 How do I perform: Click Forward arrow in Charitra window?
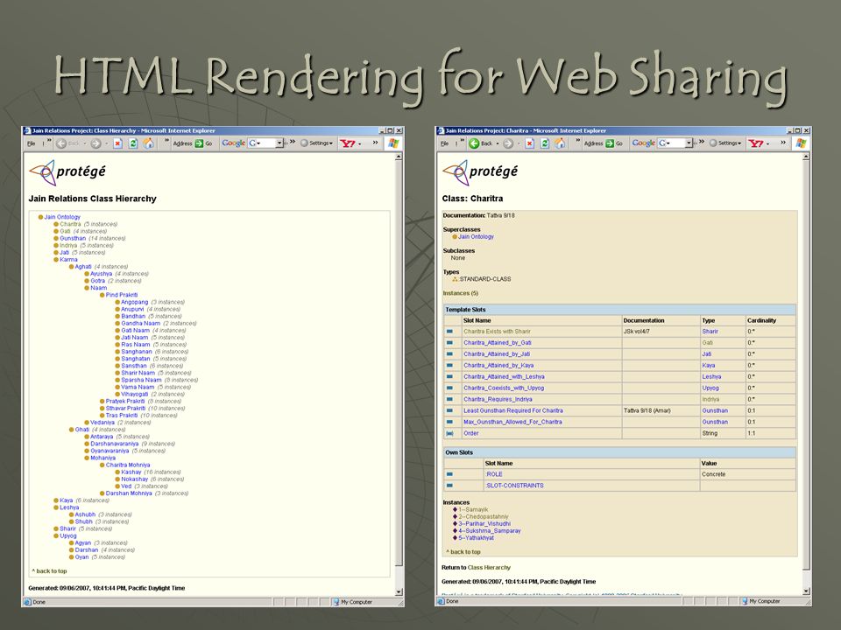[x=507, y=143]
